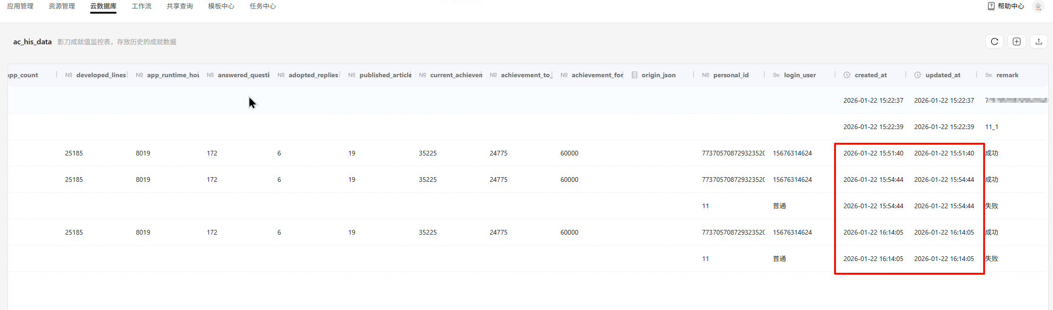
Task: Click the personal_id column header
Action: (731, 75)
